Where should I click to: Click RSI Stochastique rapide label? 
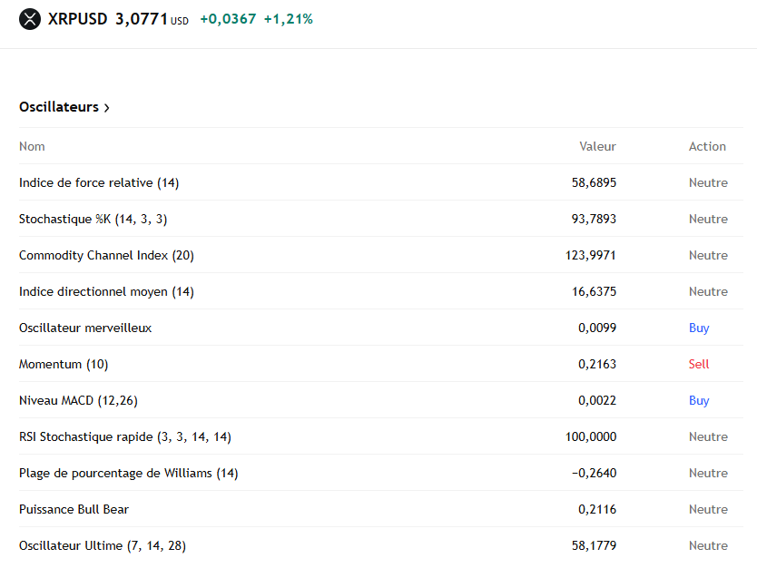[x=125, y=436]
